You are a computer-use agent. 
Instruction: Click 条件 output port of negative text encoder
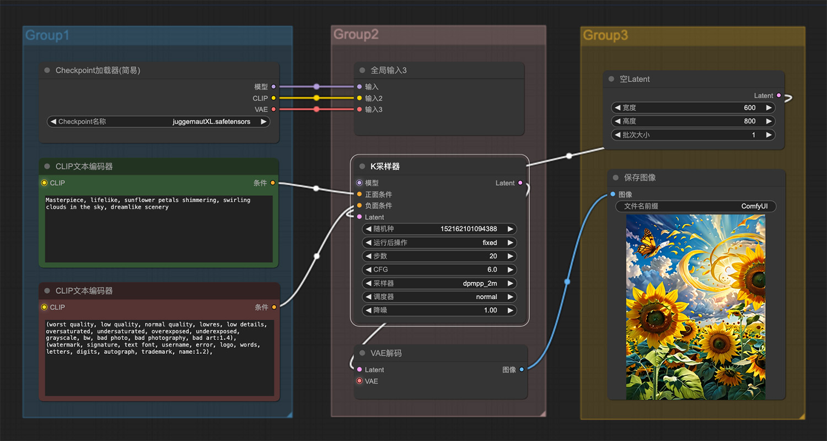tap(274, 308)
